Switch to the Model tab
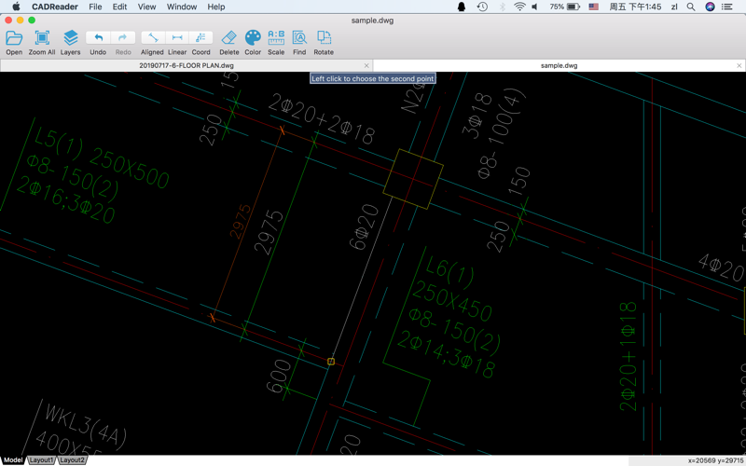The width and height of the screenshot is (746, 466). (13, 459)
